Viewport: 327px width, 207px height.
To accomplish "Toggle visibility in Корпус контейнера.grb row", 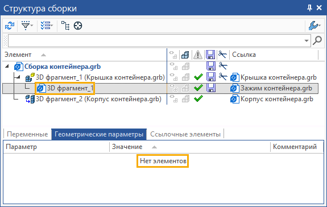I will pyautogui.click(x=173, y=99).
